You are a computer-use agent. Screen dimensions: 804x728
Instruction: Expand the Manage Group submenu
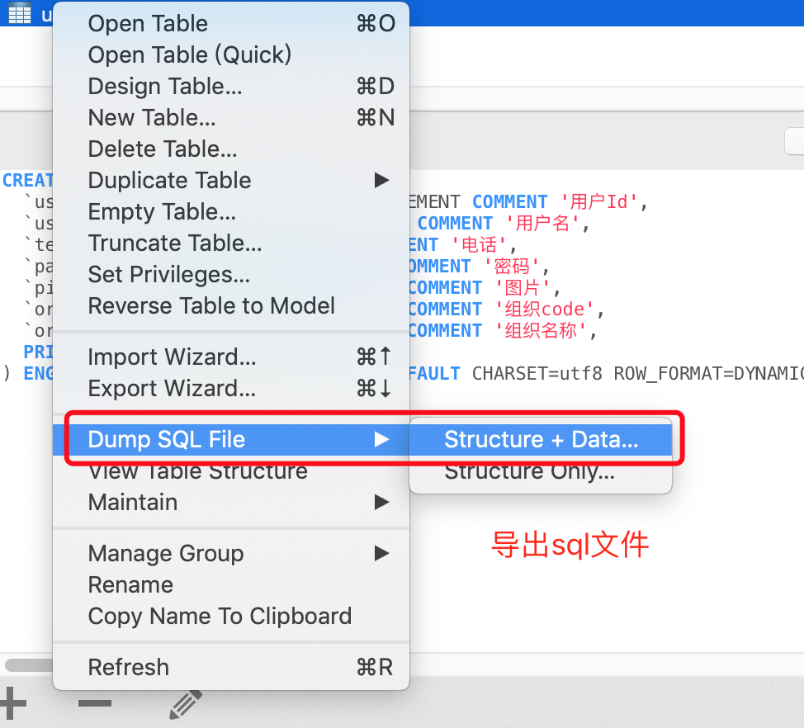pyautogui.click(x=381, y=553)
